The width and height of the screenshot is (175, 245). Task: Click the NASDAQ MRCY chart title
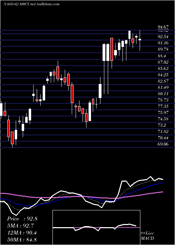tap(31, 4)
